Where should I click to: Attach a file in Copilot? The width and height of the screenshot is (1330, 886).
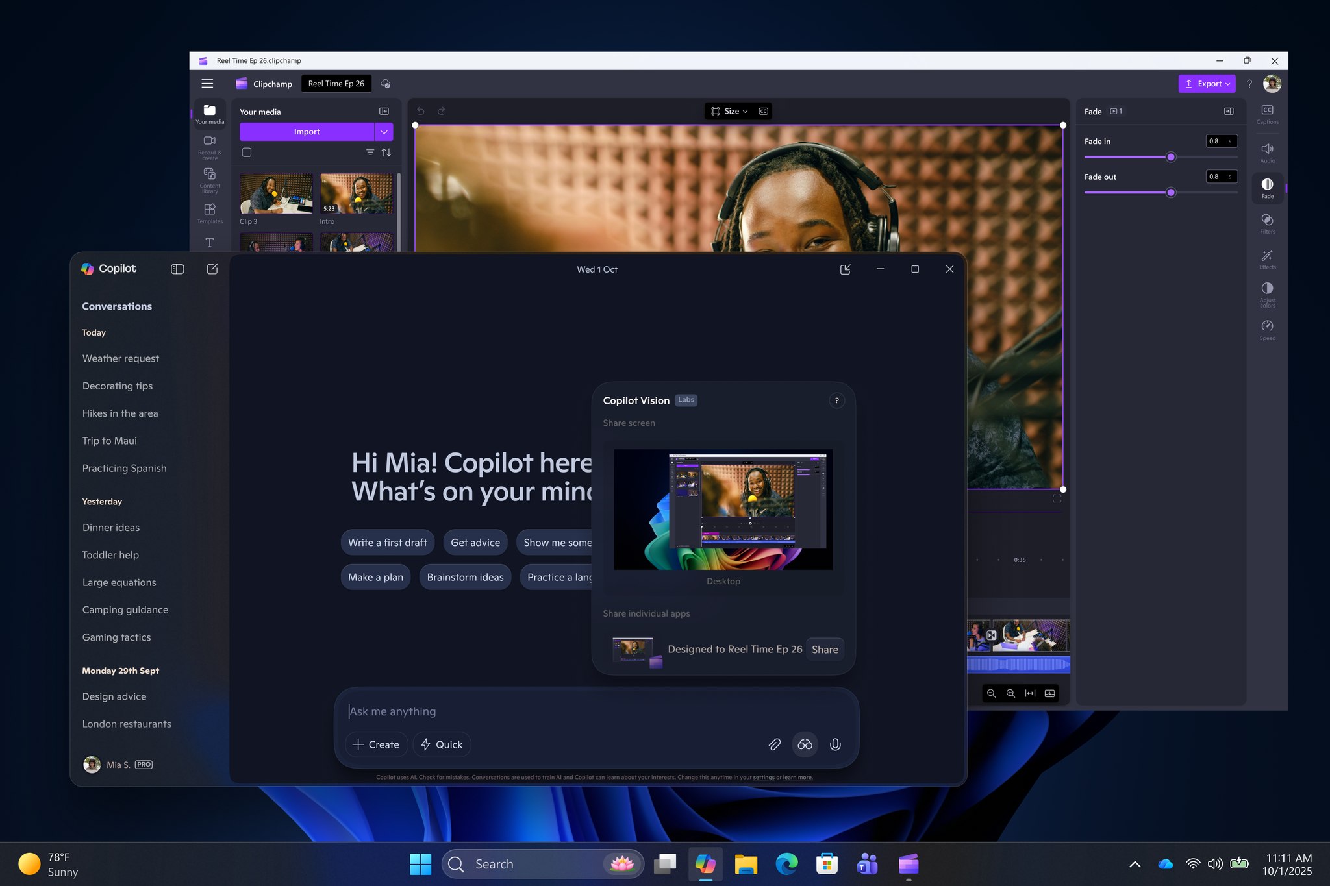tap(774, 744)
